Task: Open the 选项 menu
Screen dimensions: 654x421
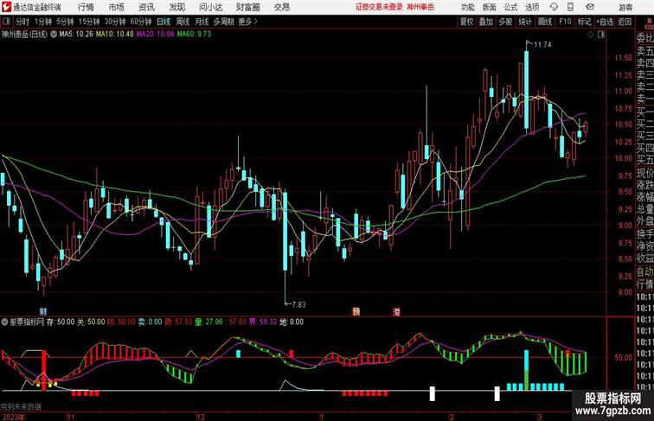Action: click(532, 7)
